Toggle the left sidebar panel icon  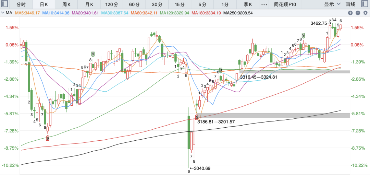click(5, 4)
